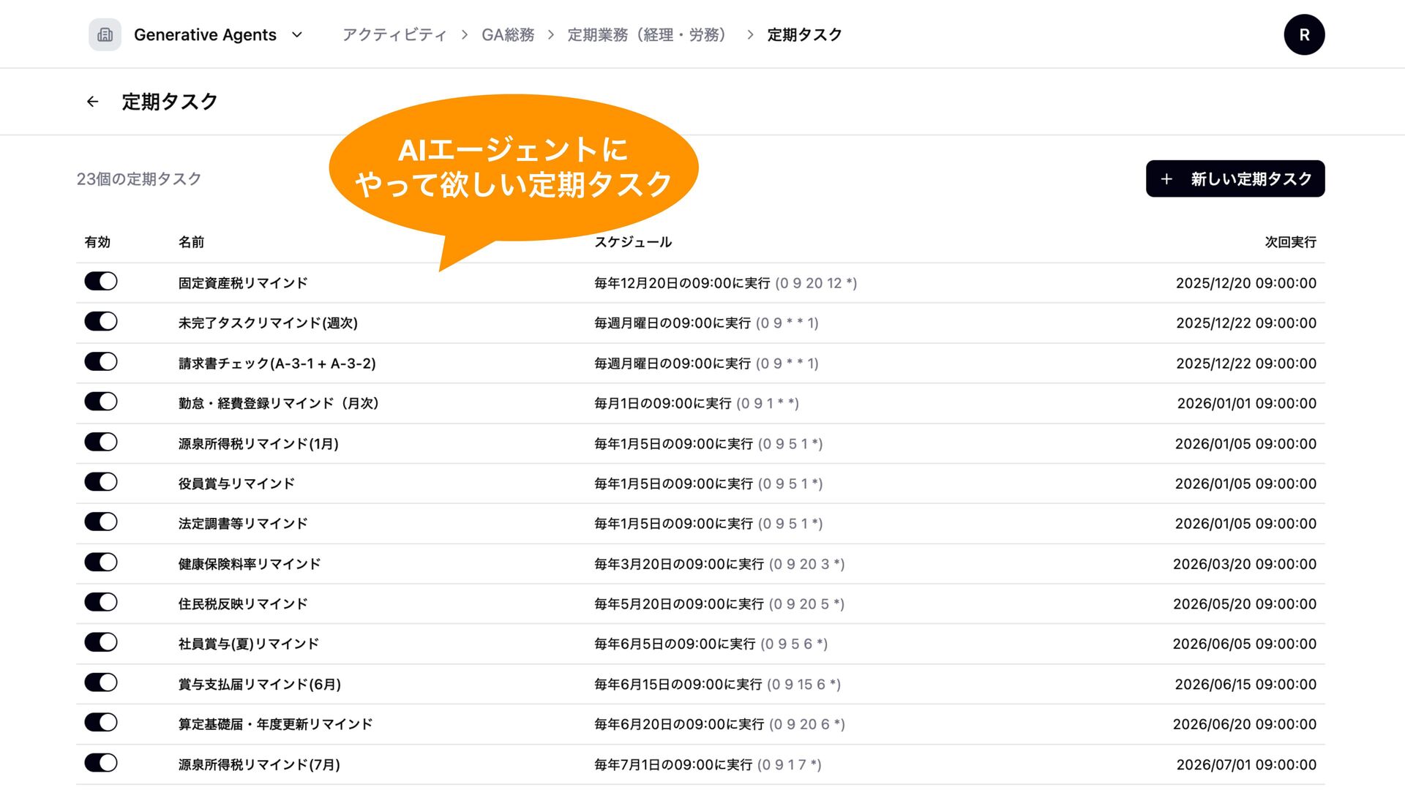This screenshot has width=1405, height=790.
Task: Turn off 請求書チェック(A-3-1 + A-3-2) switch
Action: tap(101, 362)
